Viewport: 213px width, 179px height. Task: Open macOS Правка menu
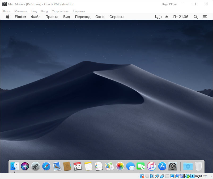point(52,17)
